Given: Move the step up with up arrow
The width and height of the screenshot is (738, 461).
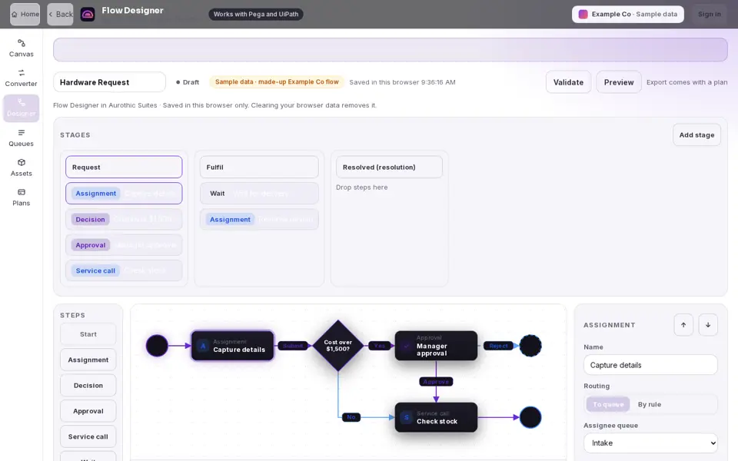Looking at the screenshot, I should [x=683, y=325].
